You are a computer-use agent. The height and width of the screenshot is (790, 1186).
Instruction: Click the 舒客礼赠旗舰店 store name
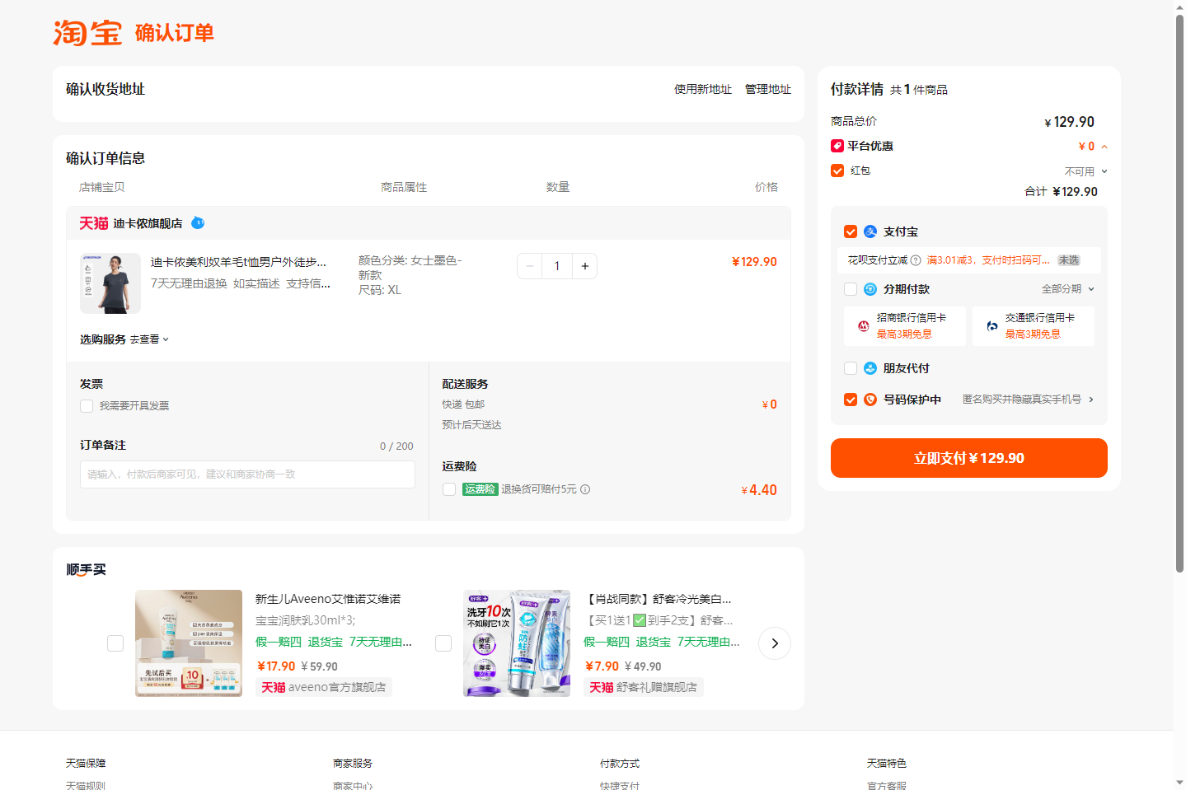tap(657, 687)
